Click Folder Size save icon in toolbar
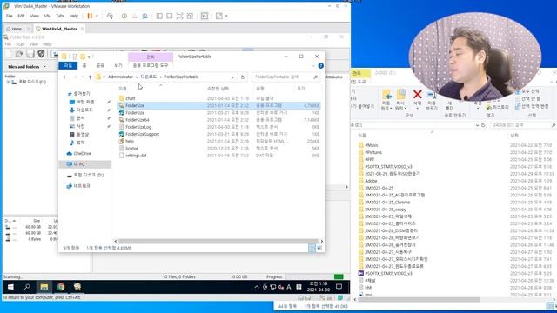The image size is (557, 313). tap(30, 54)
